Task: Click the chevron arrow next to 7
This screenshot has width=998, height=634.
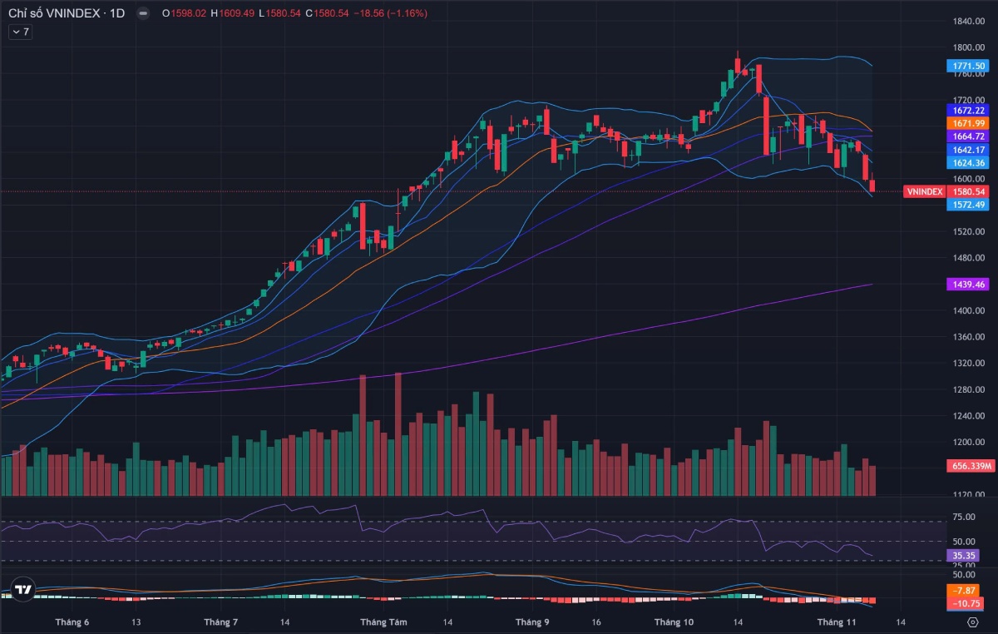Action: click(16, 32)
